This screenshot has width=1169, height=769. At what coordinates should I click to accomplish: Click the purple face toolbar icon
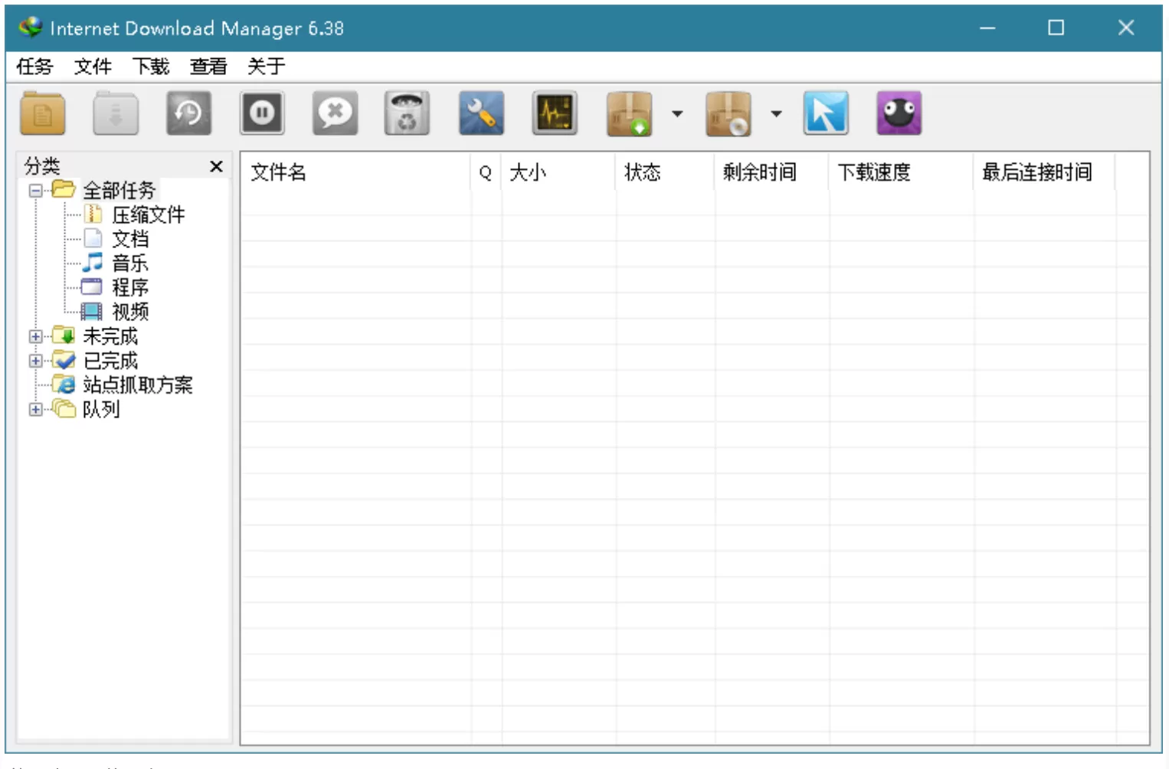[x=899, y=114]
